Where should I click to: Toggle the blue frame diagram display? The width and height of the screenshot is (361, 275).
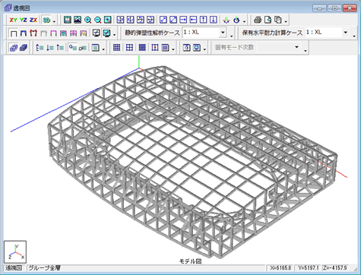[24, 33]
